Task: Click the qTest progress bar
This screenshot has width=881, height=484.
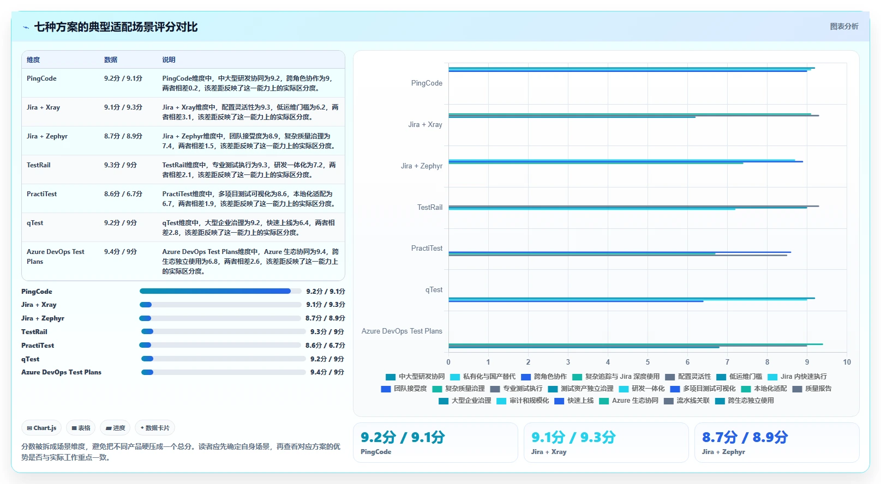Action: [224, 359]
